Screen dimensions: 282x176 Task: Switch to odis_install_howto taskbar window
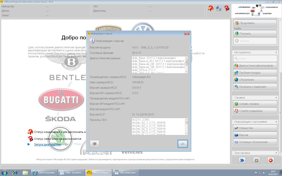click(126, 172)
